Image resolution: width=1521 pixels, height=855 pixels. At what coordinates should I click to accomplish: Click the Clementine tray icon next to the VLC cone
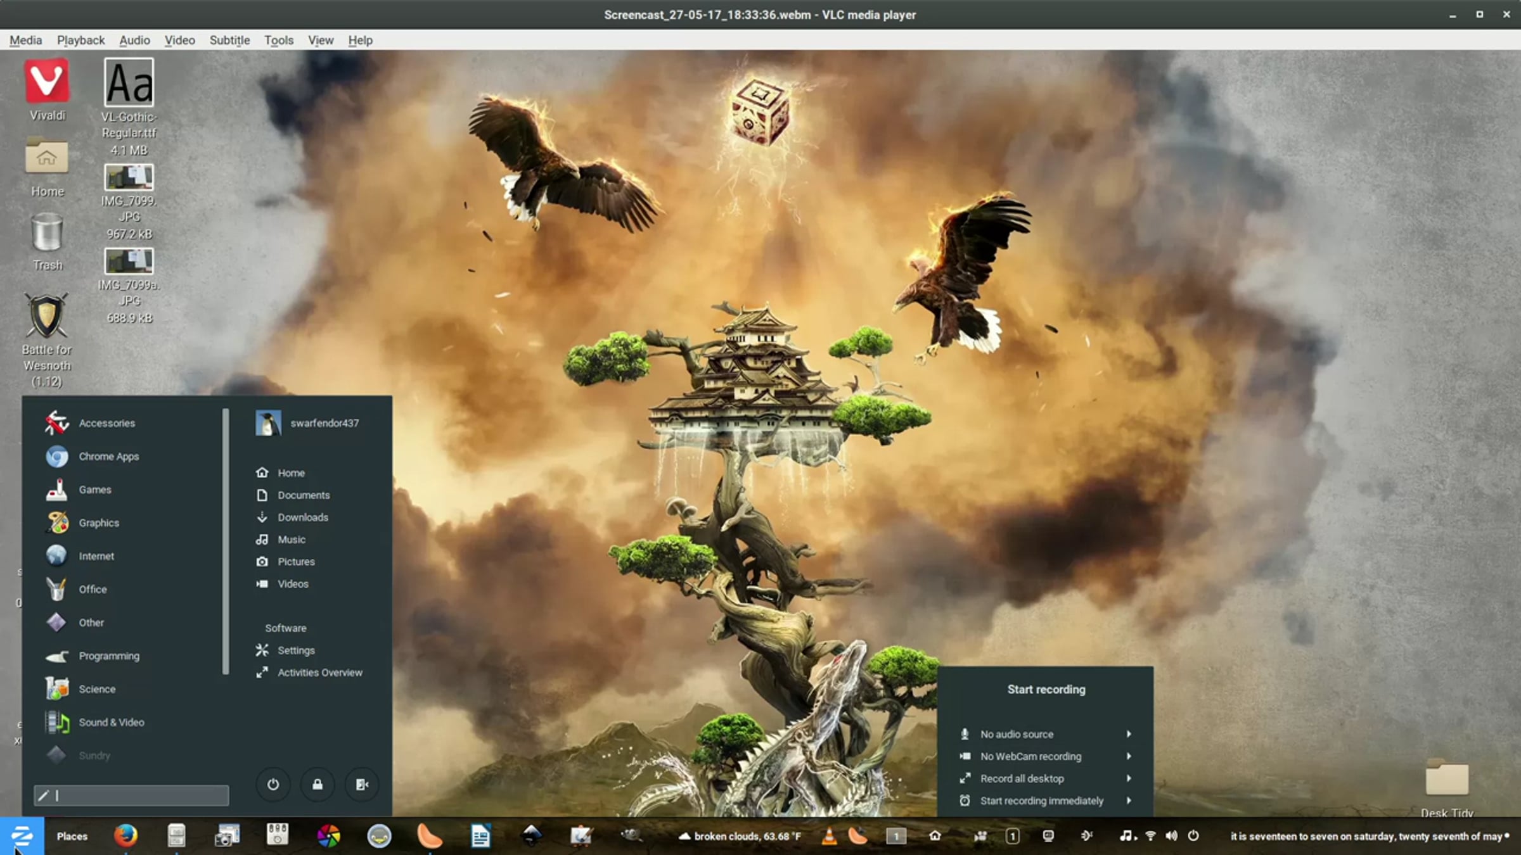pos(857,836)
